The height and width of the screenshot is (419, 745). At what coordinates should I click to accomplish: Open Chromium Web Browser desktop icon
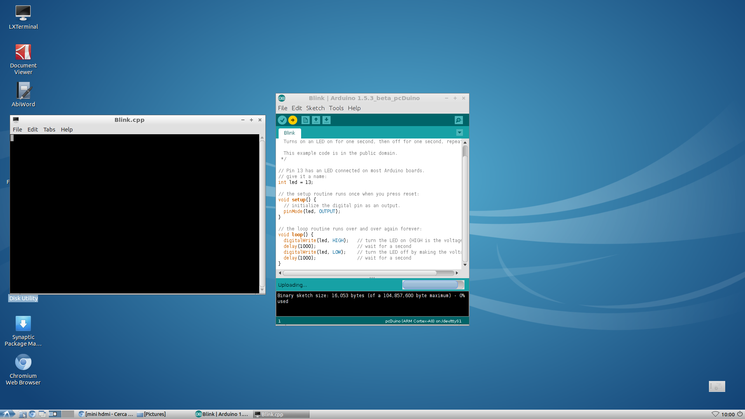pyautogui.click(x=23, y=369)
